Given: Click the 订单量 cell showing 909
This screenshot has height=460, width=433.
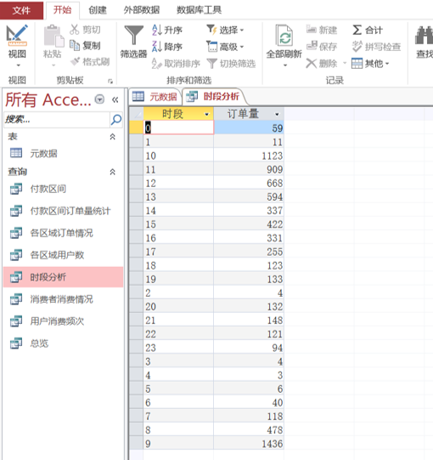Looking at the screenshot, I should pyautogui.click(x=249, y=169).
